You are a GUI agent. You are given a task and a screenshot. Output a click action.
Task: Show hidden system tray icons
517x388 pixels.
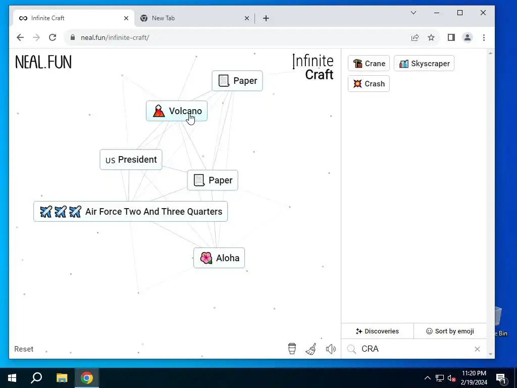click(427, 378)
